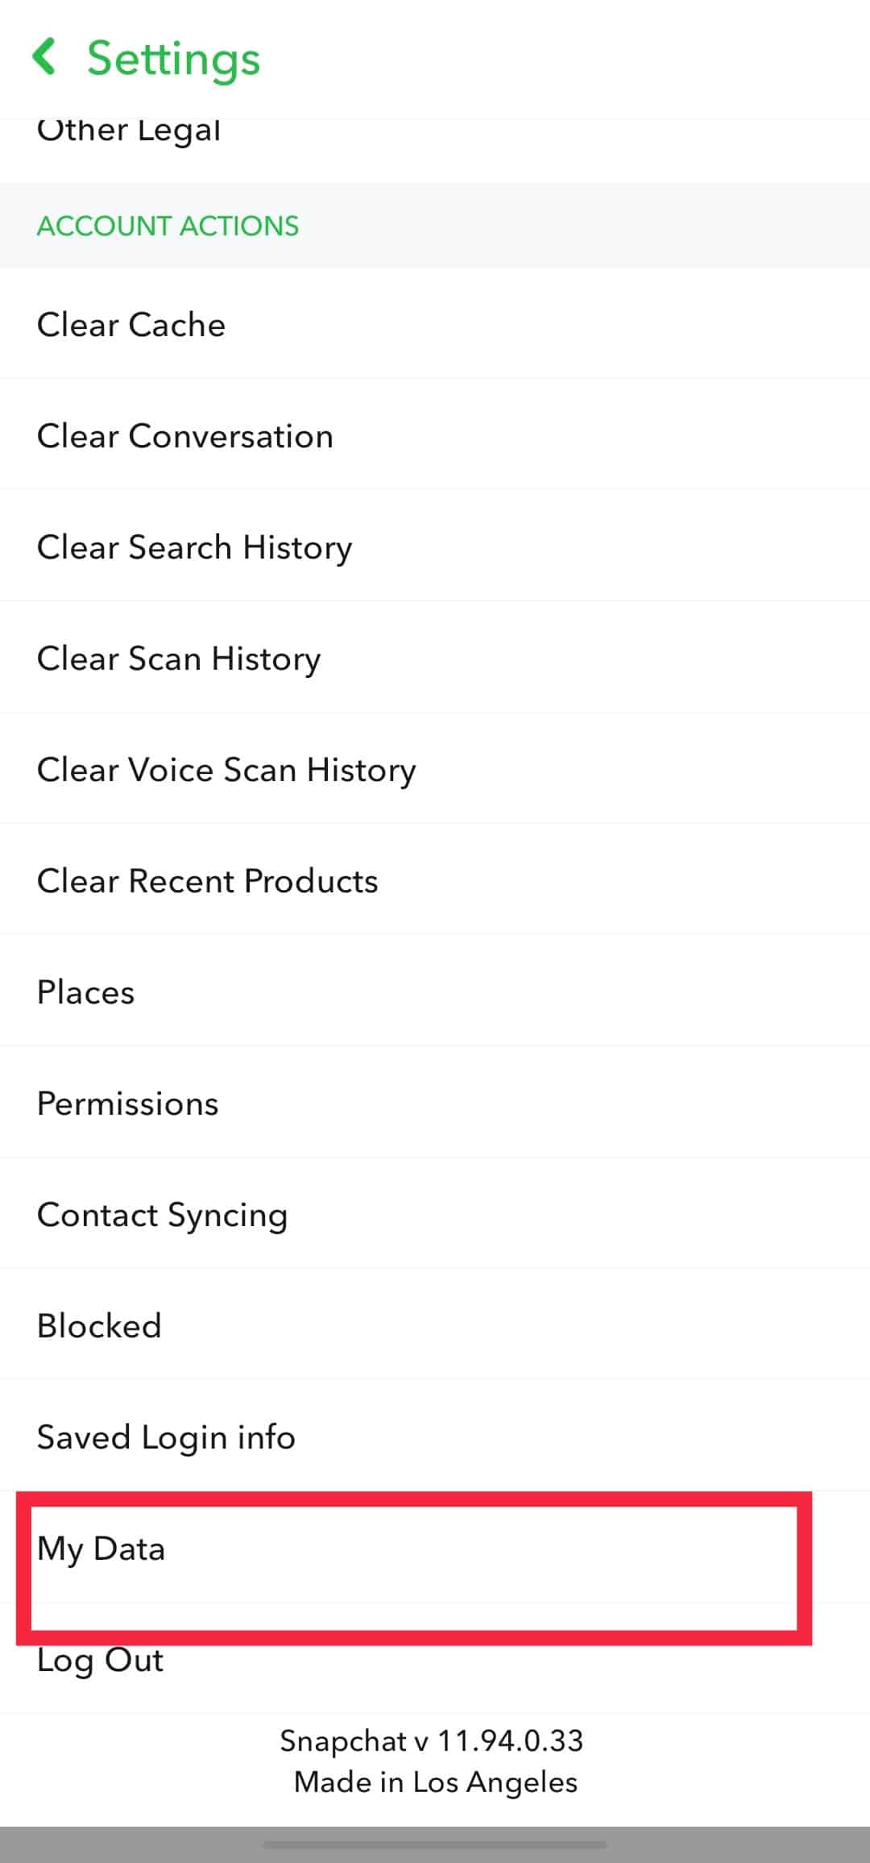Tap the Made in Los Angeles text
The width and height of the screenshot is (870, 1863).
(435, 1782)
